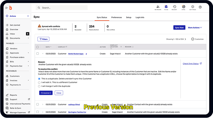Screen dimensions: 213x118
Task: Open the Help question mark icon
Action: click(x=200, y=7)
